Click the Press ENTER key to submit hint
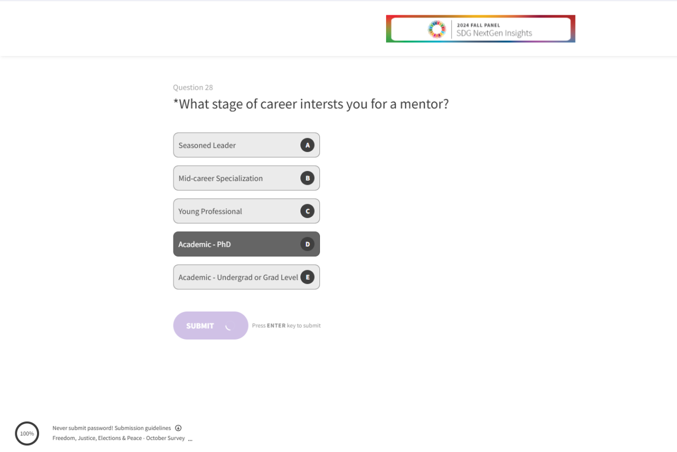Screen dimensions: 677x452 [x=286, y=326]
